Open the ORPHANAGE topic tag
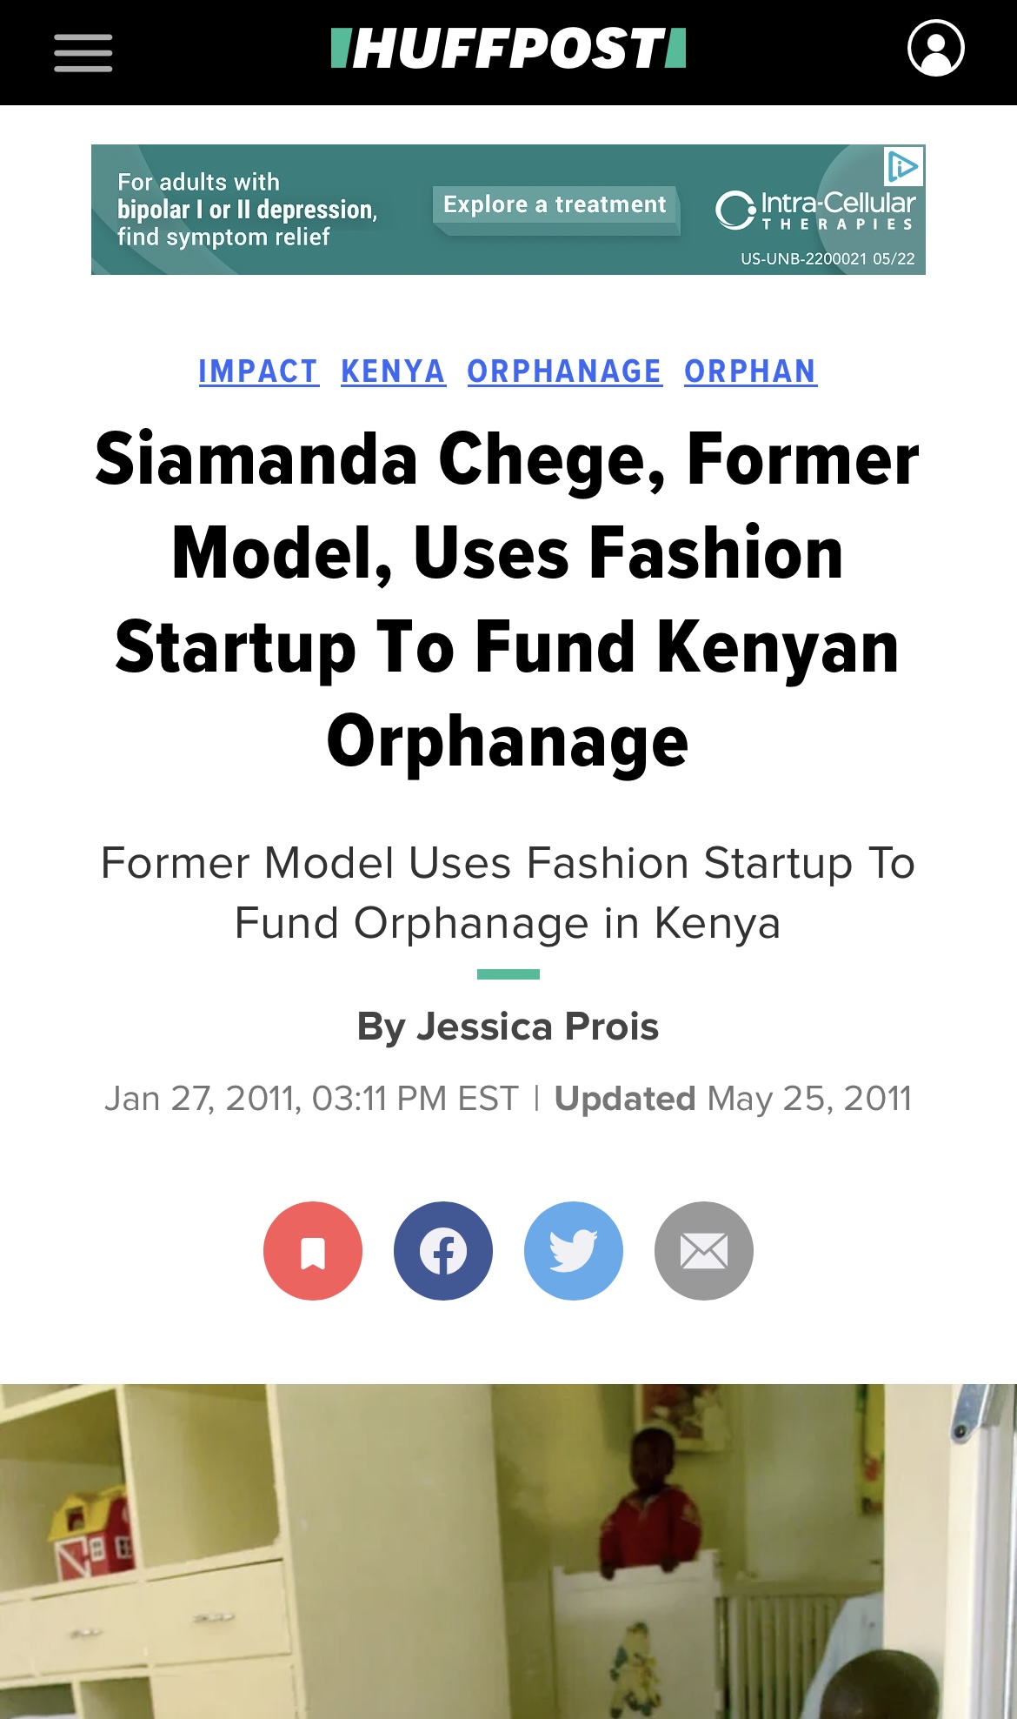The height and width of the screenshot is (1719, 1017). [565, 371]
